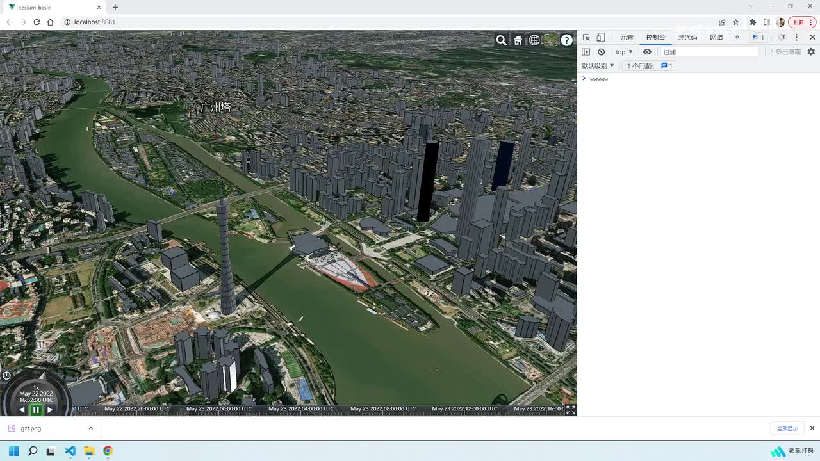This screenshot has height=461, width=820.
Task: Switch to the 元素 DevTools tab
Action: tap(627, 37)
